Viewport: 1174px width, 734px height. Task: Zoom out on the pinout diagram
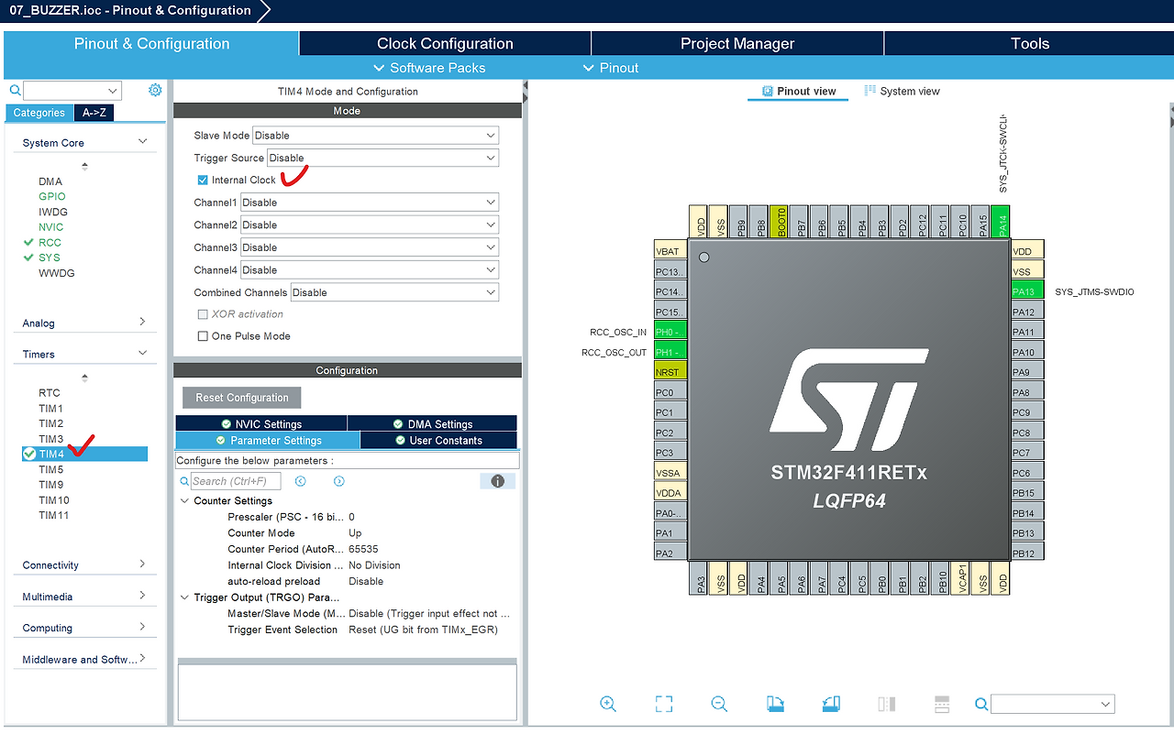click(x=719, y=704)
